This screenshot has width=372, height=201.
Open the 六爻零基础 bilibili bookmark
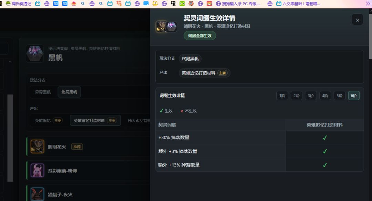[x=298, y=3]
